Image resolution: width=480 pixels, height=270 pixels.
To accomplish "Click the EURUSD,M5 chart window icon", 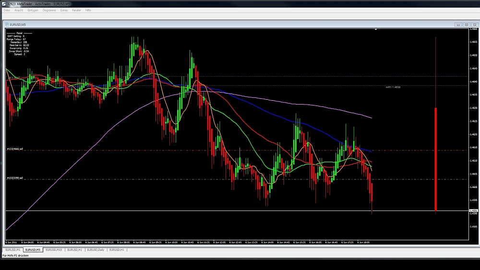I will click(x=7, y=24).
